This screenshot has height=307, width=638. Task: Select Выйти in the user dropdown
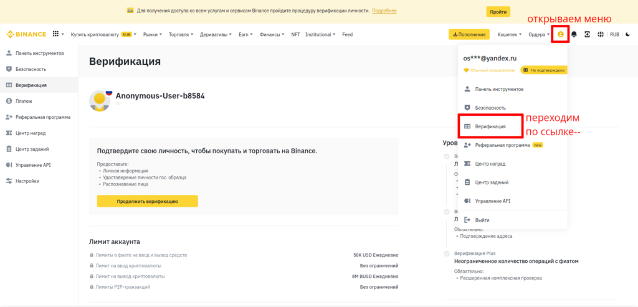512,220
